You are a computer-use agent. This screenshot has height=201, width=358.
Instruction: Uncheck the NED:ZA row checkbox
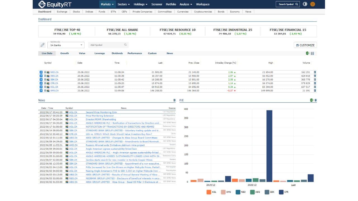[41, 72]
